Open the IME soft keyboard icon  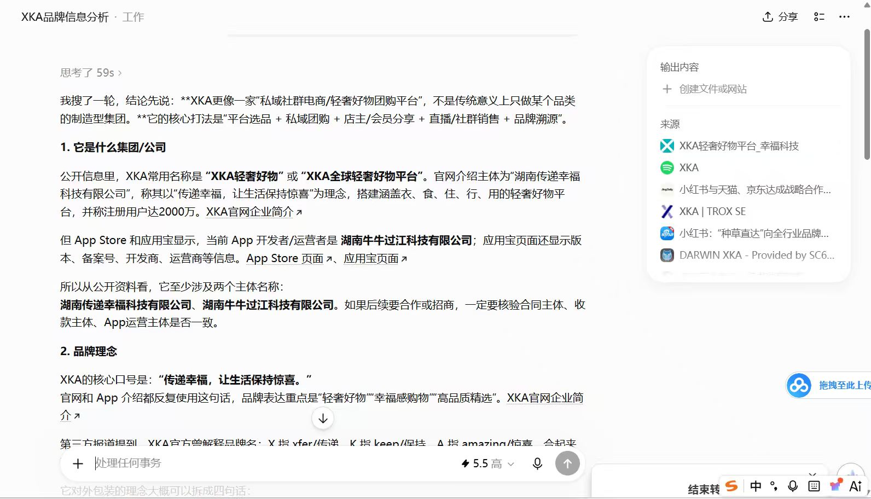point(814,486)
